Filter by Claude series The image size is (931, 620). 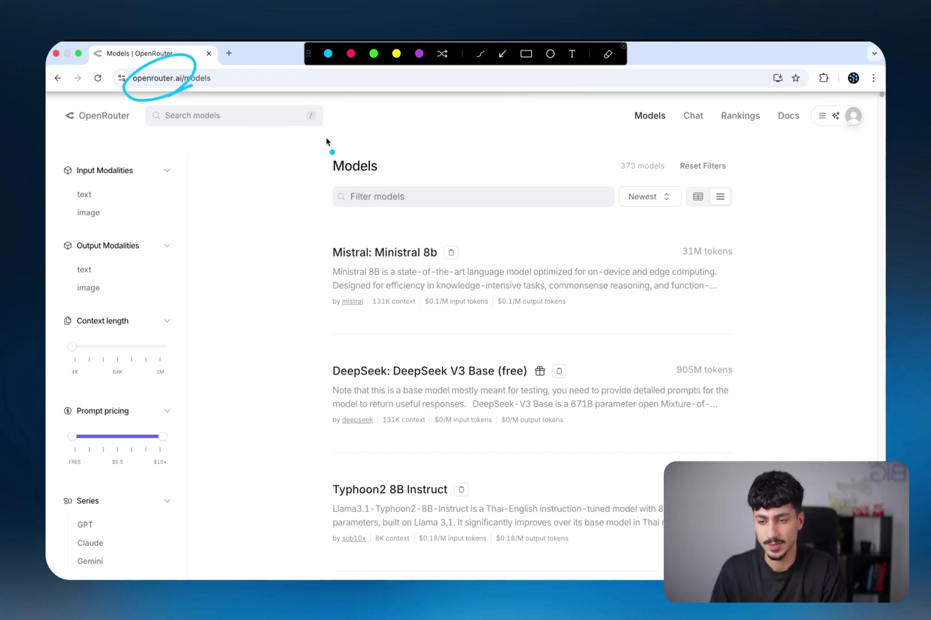pos(90,543)
